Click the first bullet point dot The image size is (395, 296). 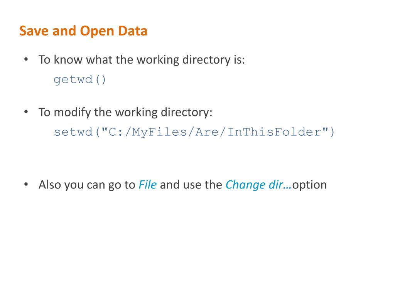pyautogui.click(x=26, y=59)
